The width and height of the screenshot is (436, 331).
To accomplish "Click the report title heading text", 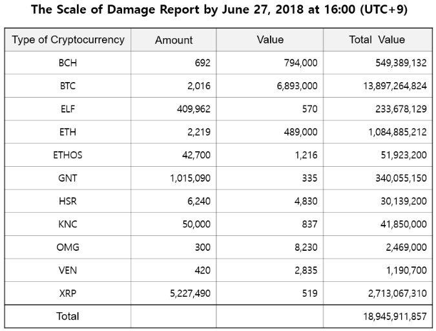I will coord(218,10).
